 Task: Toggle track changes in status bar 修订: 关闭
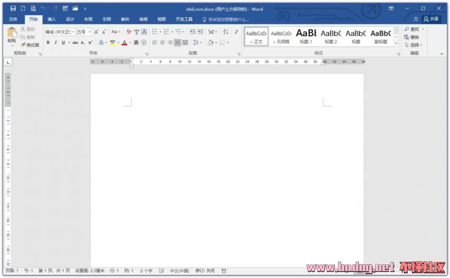click(205, 271)
